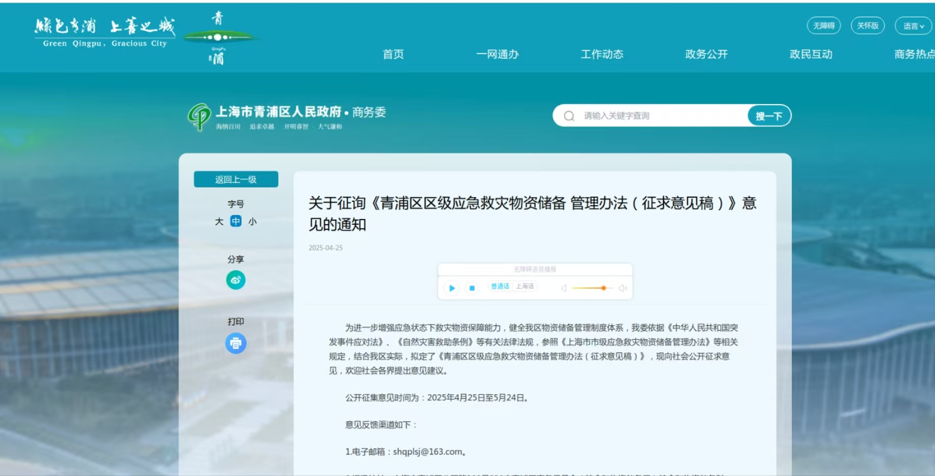This screenshot has height=476, width=935.
Task: Play the accessibility voice broadcast
Action: pyautogui.click(x=452, y=288)
